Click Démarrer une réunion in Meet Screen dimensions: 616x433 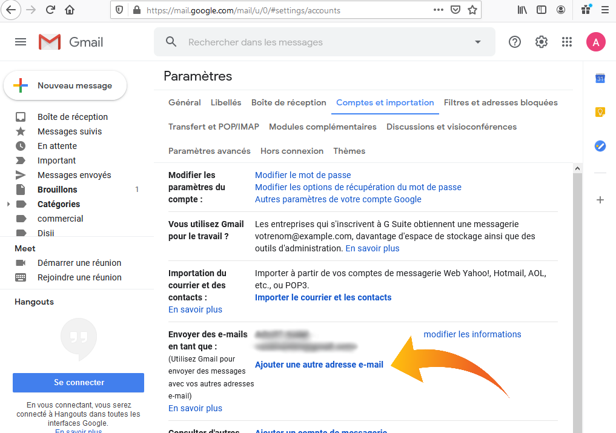(79, 263)
